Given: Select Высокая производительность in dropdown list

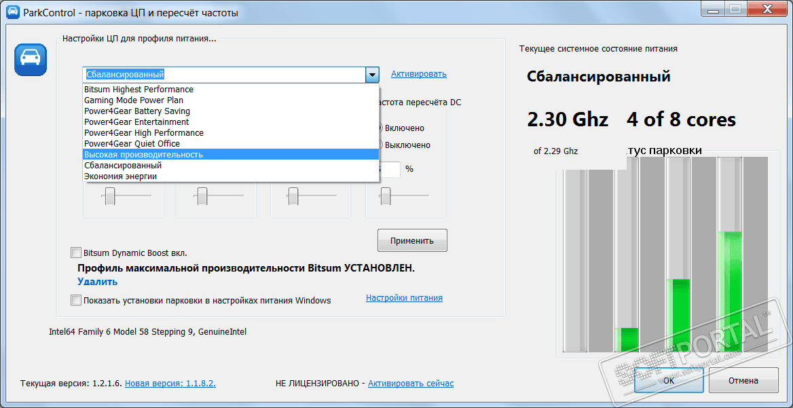Looking at the screenshot, I should [231, 154].
